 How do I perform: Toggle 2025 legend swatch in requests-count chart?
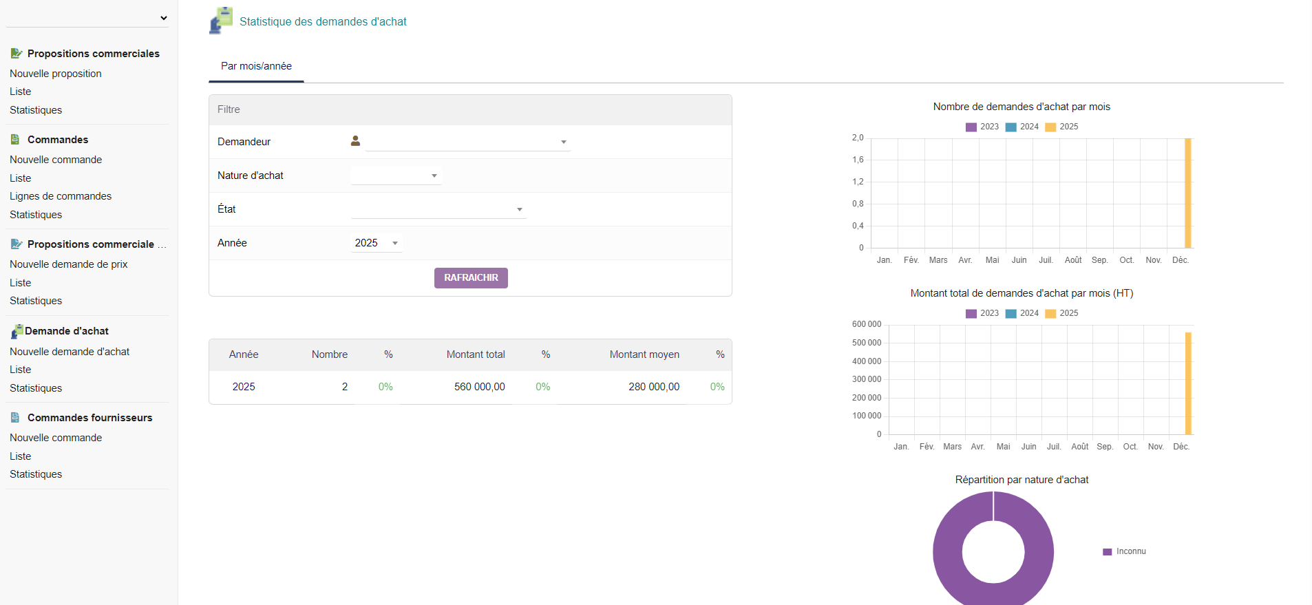[x=1051, y=127]
